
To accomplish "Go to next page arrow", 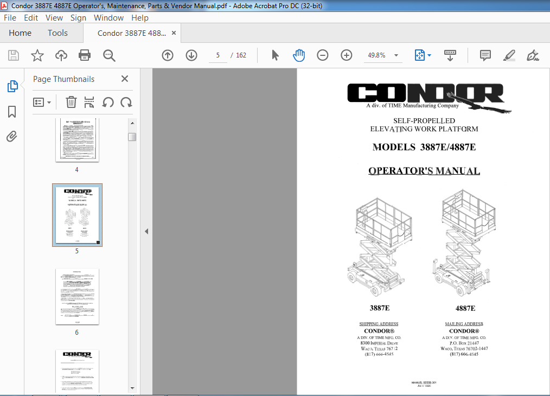I will pos(191,55).
